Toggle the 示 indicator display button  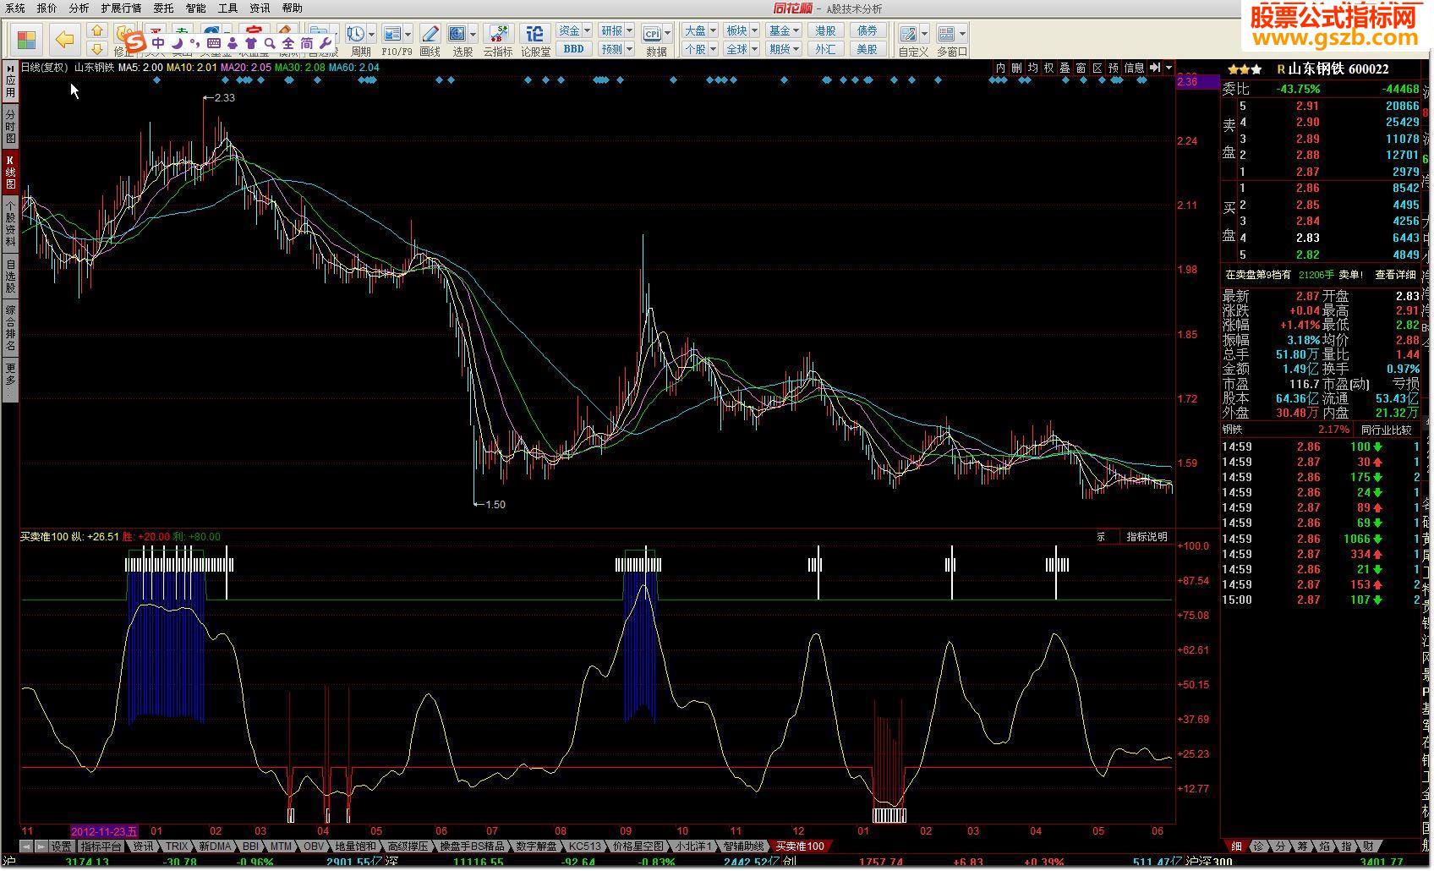coord(1101,537)
